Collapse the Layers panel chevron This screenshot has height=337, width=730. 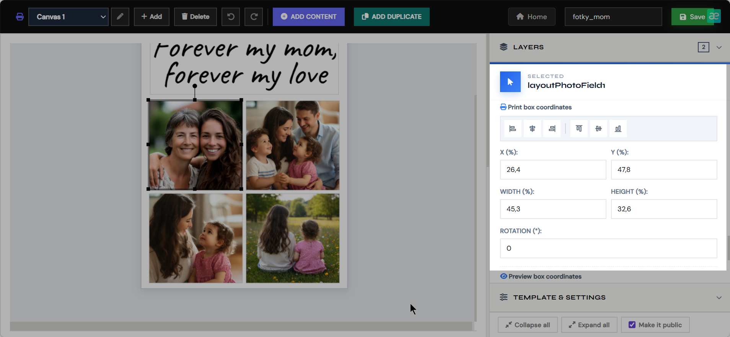tap(719, 47)
